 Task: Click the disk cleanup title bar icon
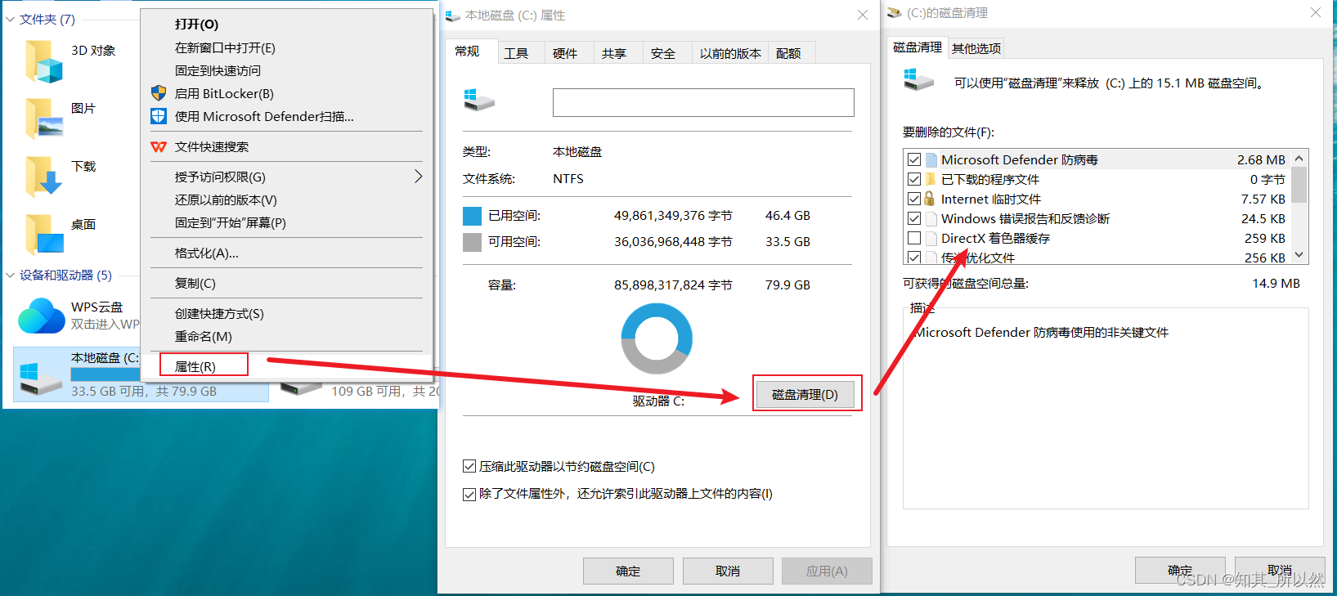[894, 13]
